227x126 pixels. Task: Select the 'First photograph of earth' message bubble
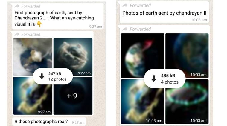coord(58,16)
